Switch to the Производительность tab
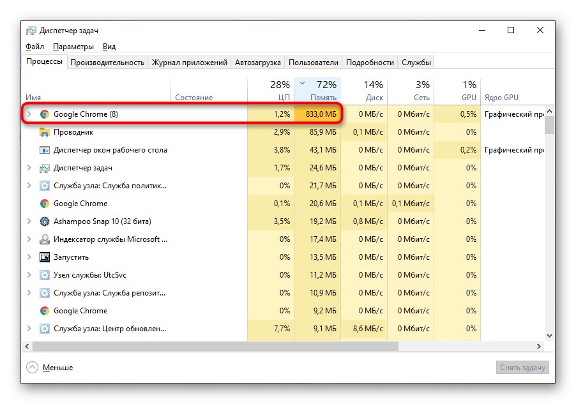 [x=107, y=63]
